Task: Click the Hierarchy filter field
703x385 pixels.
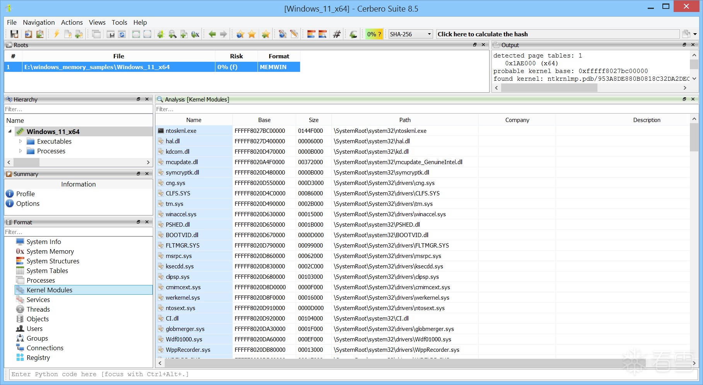Action: [x=78, y=109]
